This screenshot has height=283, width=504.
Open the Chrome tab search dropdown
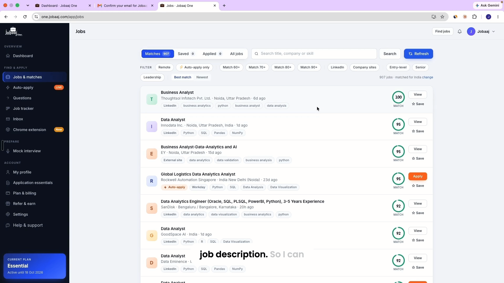coord(28,6)
